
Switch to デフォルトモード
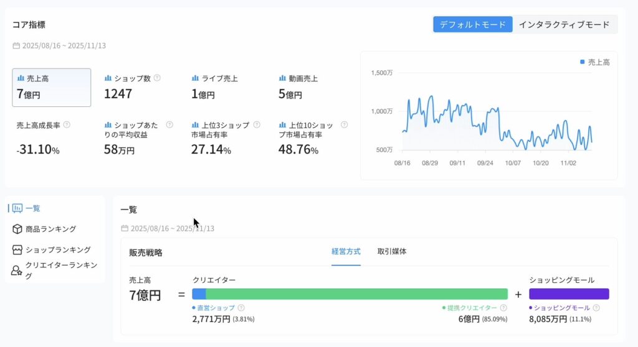pos(472,24)
